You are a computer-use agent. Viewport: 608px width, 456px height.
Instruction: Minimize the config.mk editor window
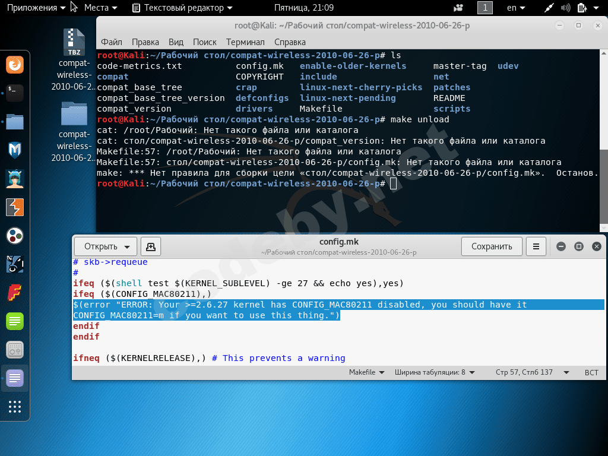[560, 246]
